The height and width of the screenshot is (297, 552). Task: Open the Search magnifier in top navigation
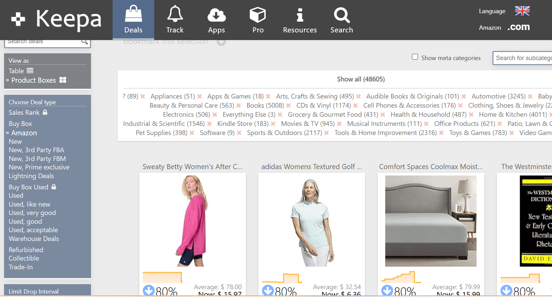click(342, 20)
